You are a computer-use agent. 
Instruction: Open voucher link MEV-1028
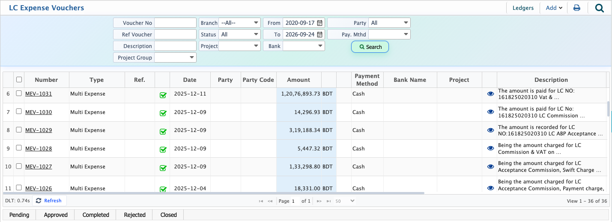click(x=39, y=148)
